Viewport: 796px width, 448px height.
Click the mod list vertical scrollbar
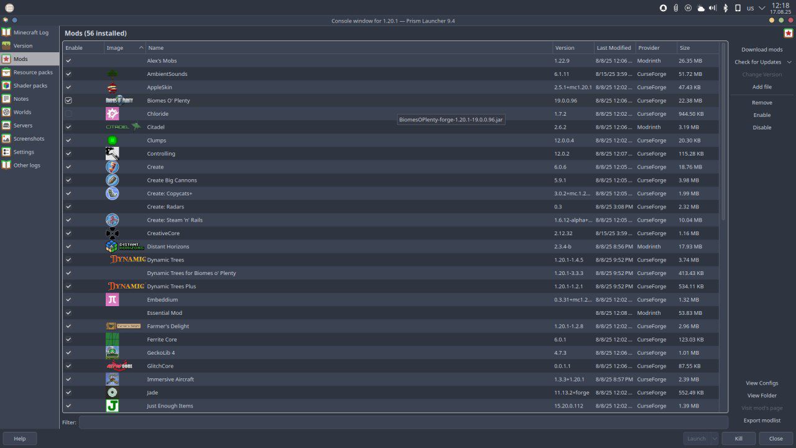724,131
